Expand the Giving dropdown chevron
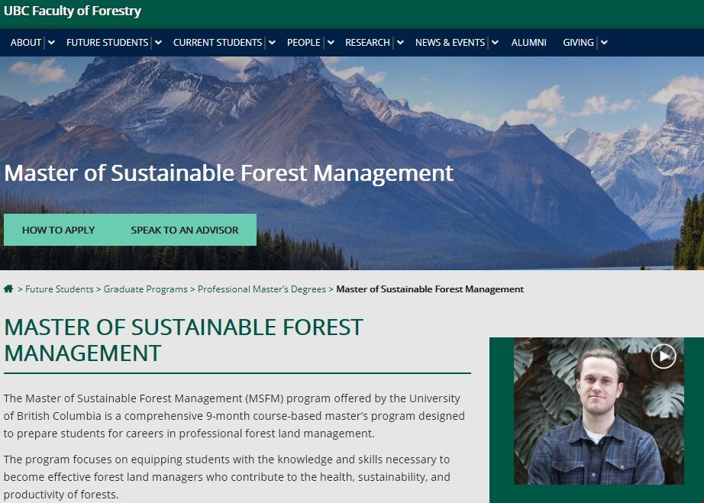The width and height of the screenshot is (704, 503). [x=604, y=43]
